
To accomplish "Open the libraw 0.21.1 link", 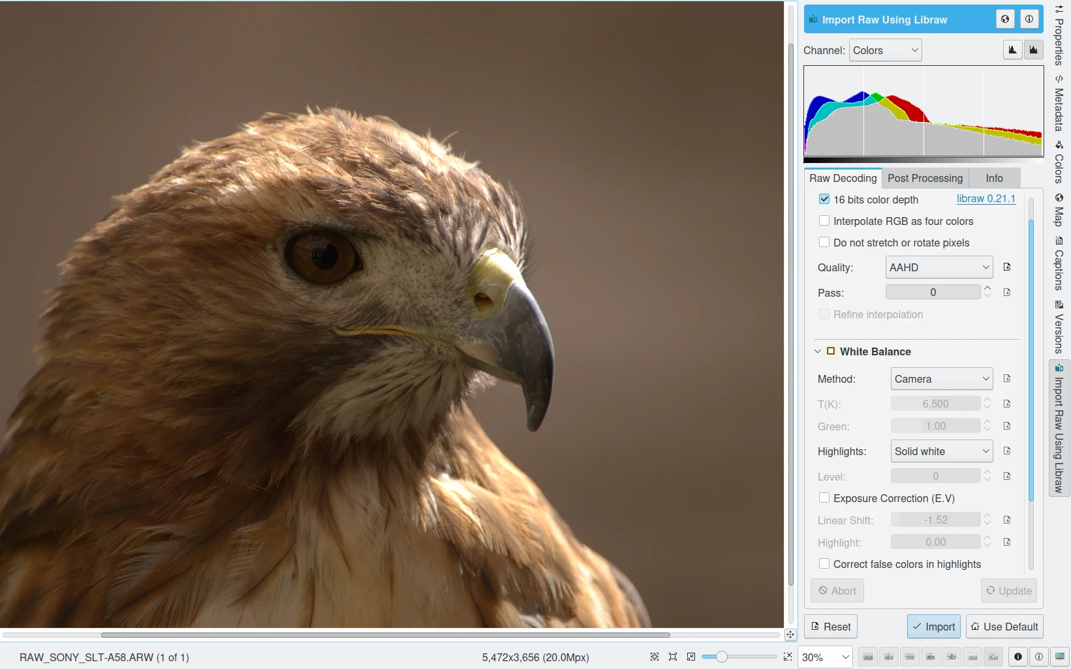I will click(986, 199).
